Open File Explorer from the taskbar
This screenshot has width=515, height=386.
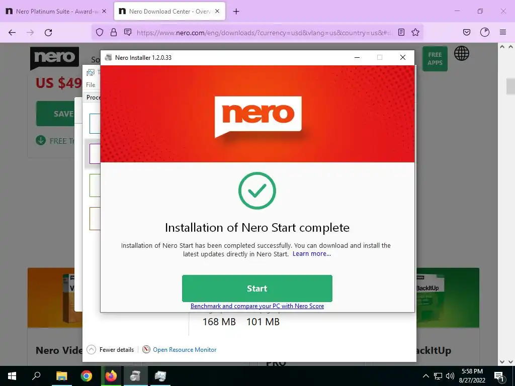pyautogui.click(x=61, y=376)
